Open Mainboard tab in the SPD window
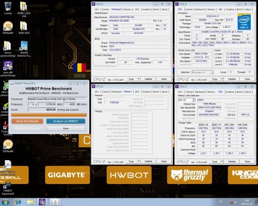The image size is (258, 206). pyautogui.click(x=200, y=92)
